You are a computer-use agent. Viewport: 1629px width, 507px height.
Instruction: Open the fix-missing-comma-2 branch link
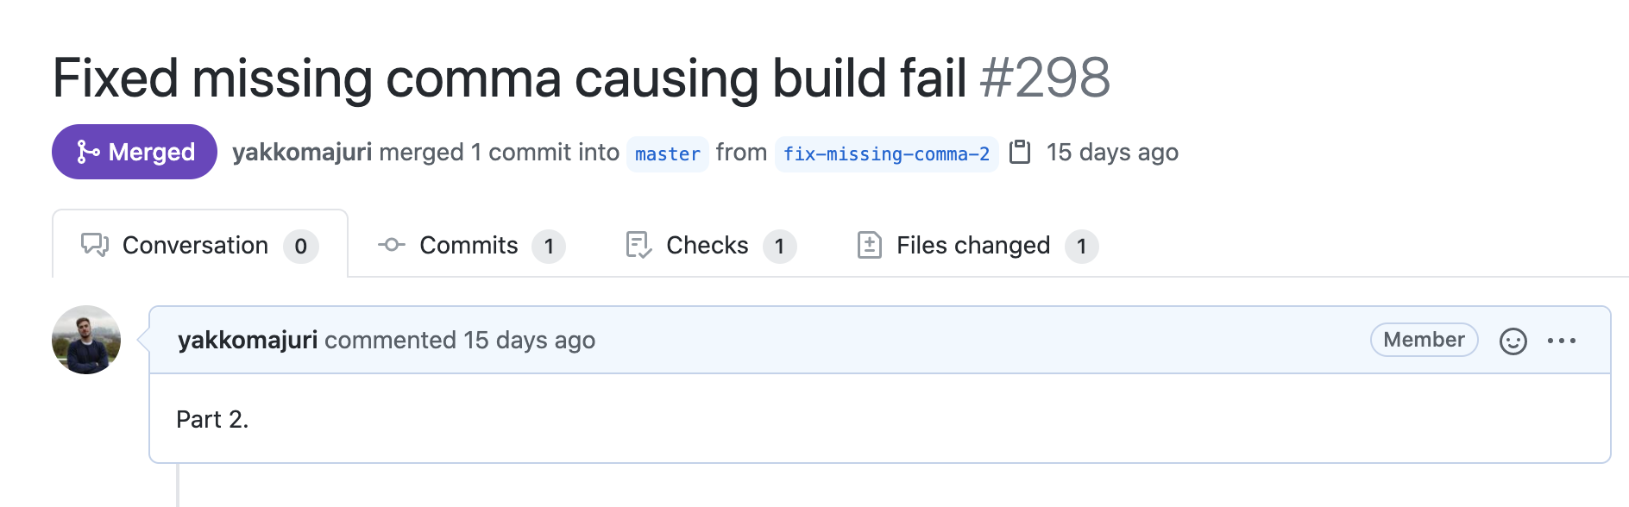[886, 153]
